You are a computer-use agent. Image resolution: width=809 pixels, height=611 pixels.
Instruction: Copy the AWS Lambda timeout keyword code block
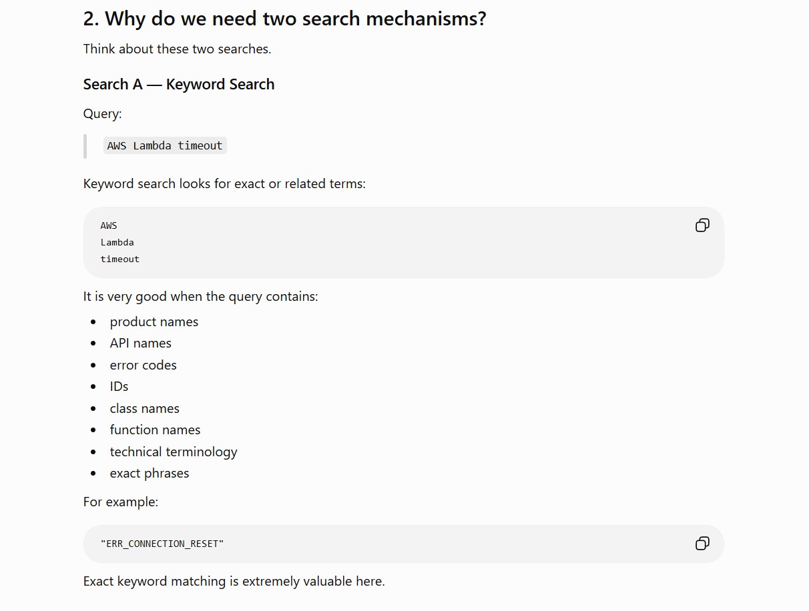tap(702, 225)
